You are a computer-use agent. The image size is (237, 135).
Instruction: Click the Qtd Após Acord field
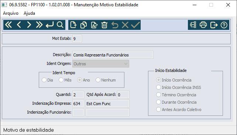pyautogui.click(x=123, y=95)
